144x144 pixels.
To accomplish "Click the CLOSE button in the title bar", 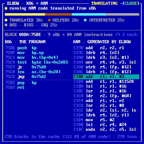I will [131, 3].
